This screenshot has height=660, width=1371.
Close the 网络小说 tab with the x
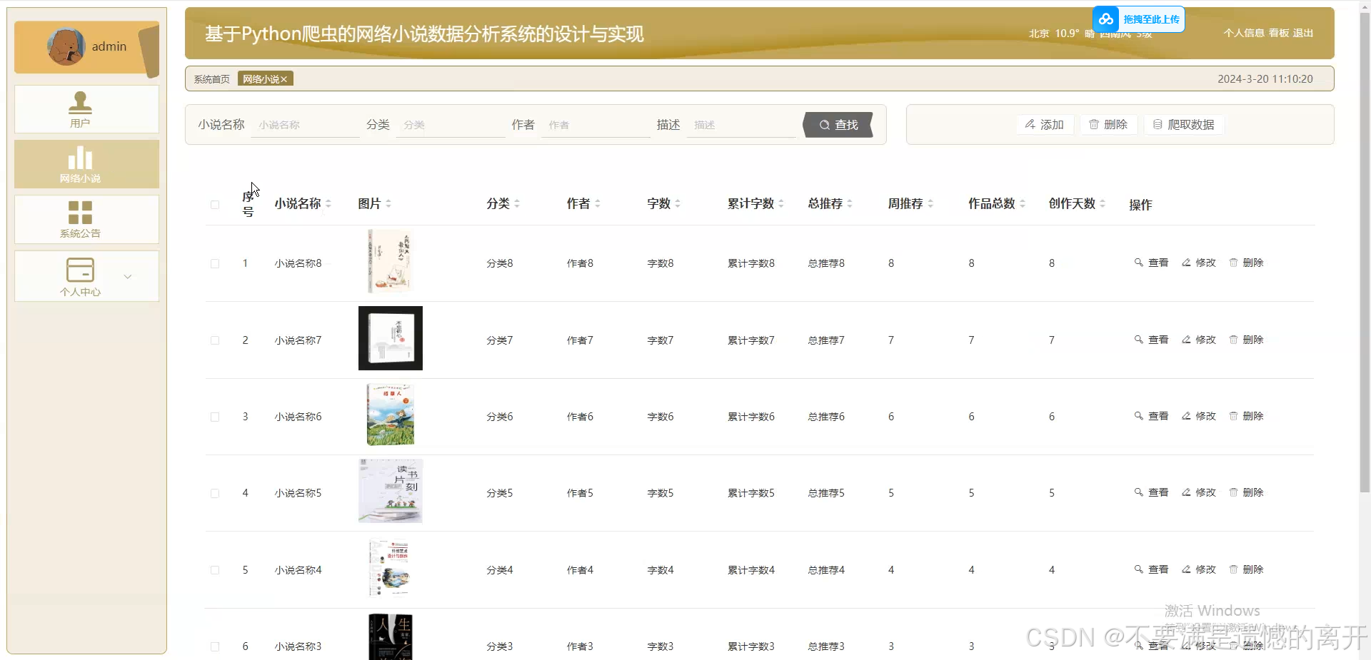point(284,79)
